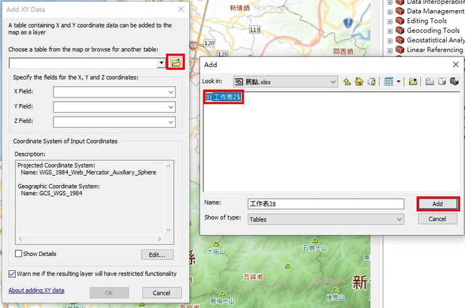Click New File Geodatabase icon

pos(442,81)
